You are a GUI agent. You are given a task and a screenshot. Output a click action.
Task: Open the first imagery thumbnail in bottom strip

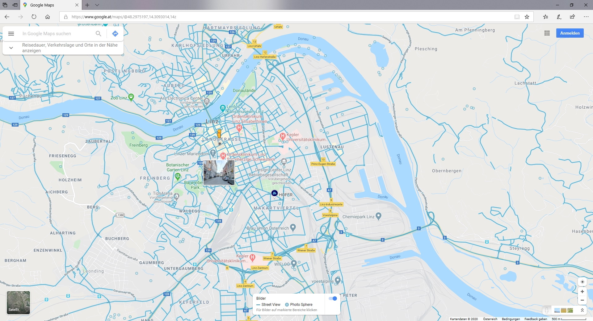[557, 310]
